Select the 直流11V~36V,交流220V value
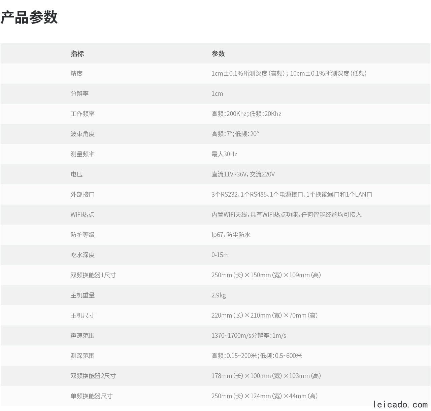The height and width of the screenshot is (411, 431). pyautogui.click(x=243, y=174)
